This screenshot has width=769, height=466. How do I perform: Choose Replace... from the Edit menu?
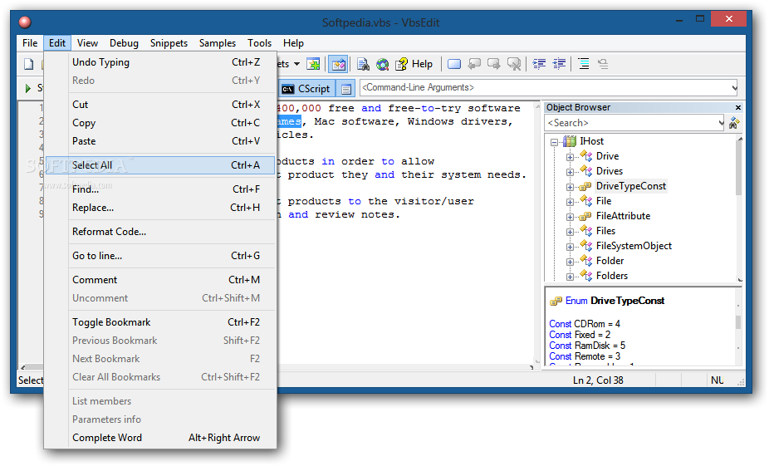click(160, 208)
